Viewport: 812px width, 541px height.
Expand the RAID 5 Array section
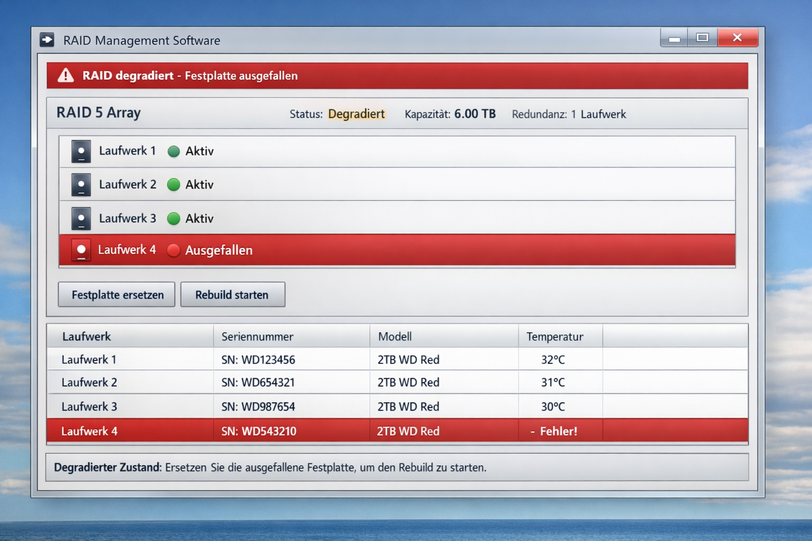(98, 113)
